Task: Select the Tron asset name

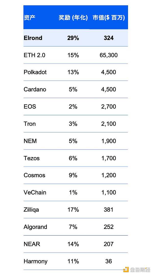Action: [x=30, y=124]
